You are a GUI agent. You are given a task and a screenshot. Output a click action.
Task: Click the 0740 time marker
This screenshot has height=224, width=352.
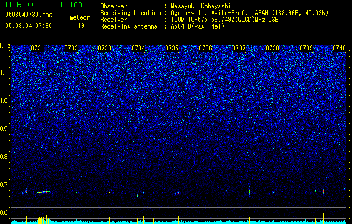[x=339, y=48]
